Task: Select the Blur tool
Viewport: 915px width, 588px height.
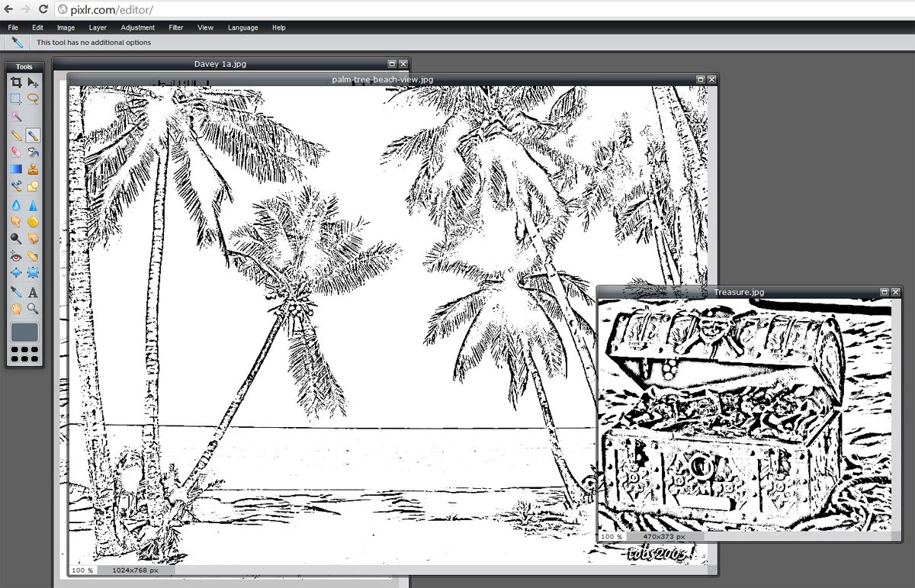Action: point(16,203)
